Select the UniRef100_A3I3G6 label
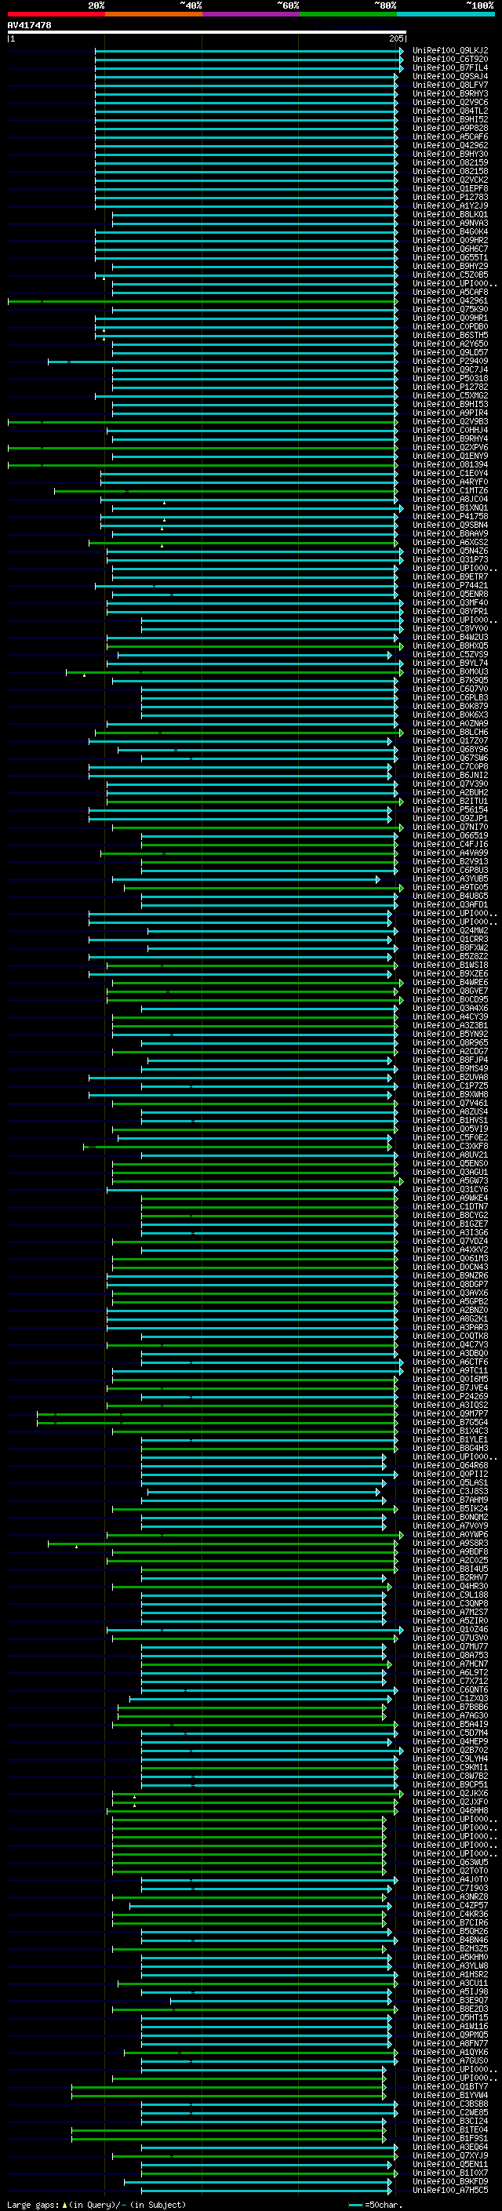The image size is (502, 2211). click(449, 1231)
